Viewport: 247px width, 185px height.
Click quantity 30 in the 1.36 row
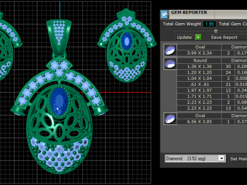(x=228, y=66)
